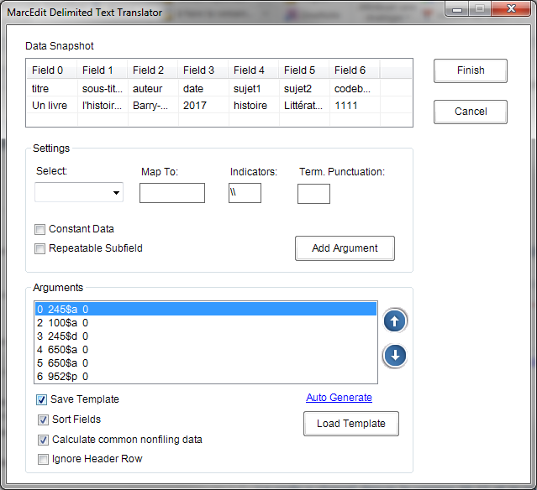Close the Delimited Text Translator window
This screenshot has height=490, width=537.
point(511,8)
